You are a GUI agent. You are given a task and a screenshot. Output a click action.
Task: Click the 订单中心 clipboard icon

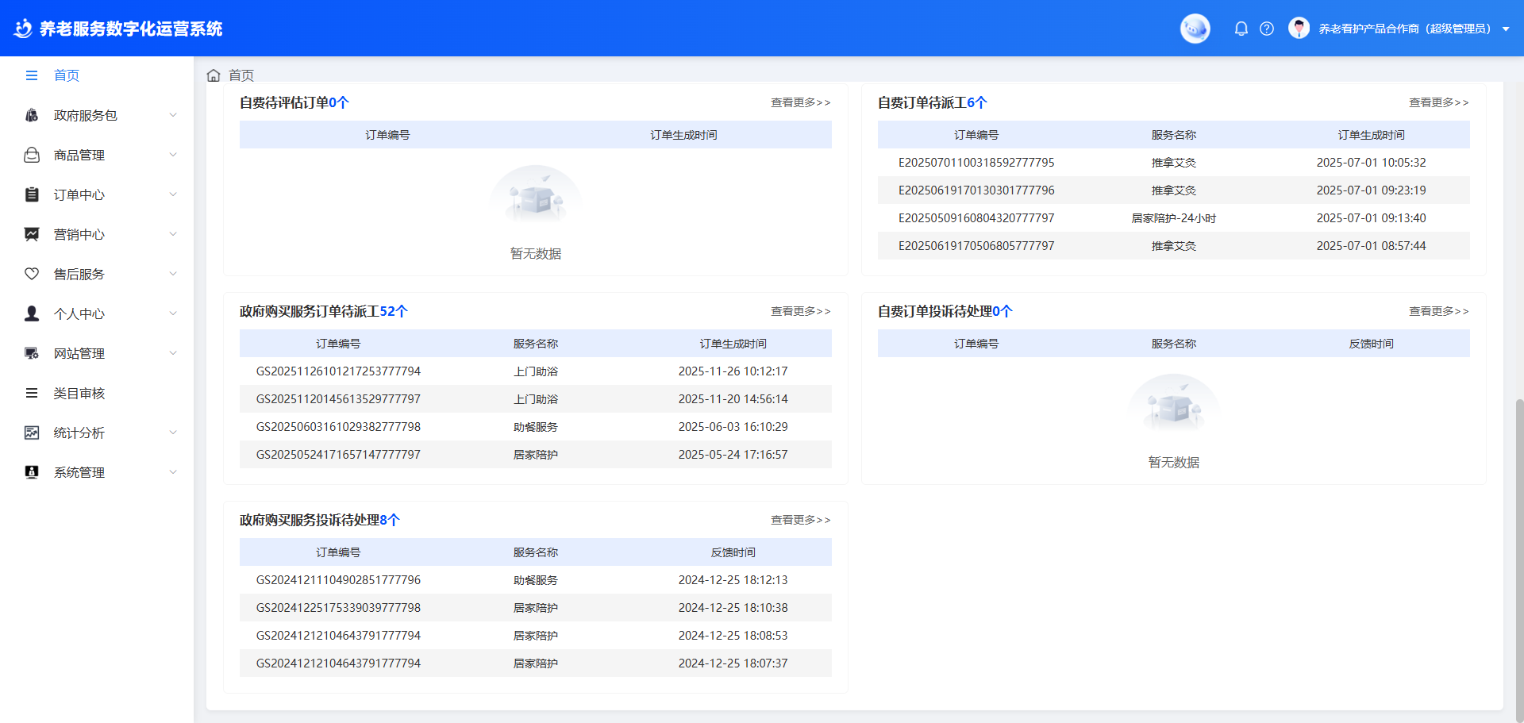(x=32, y=194)
